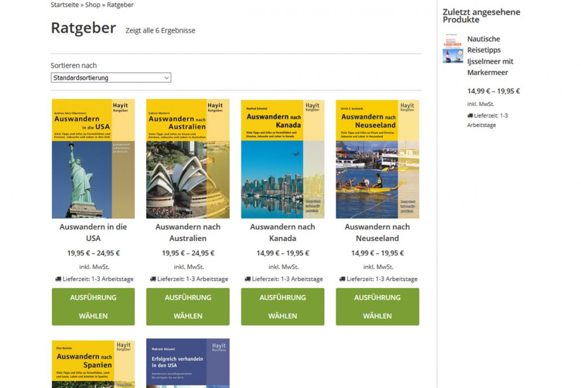Click delivery truck icon under USA book
Screen dimensions: 581x388
58,279
